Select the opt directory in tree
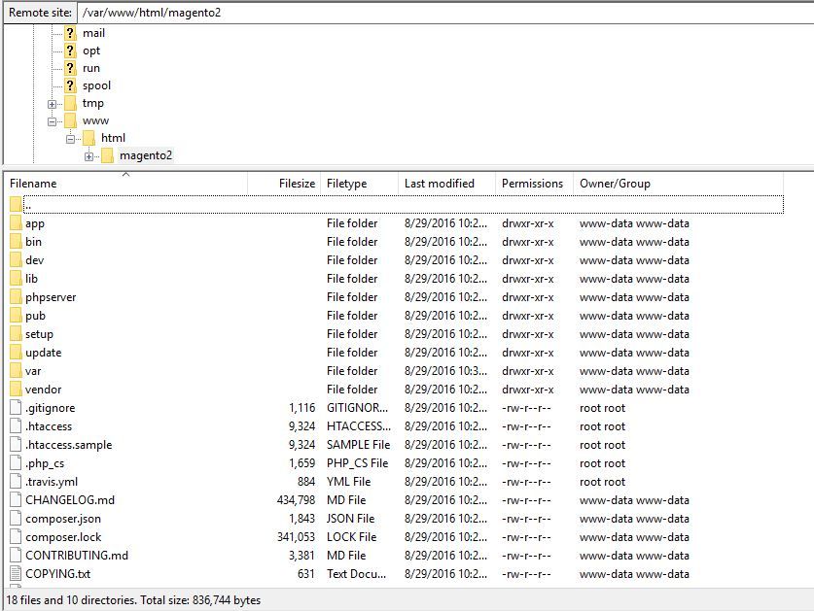This screenshot has height=611, width=814. tap(91, 51)
